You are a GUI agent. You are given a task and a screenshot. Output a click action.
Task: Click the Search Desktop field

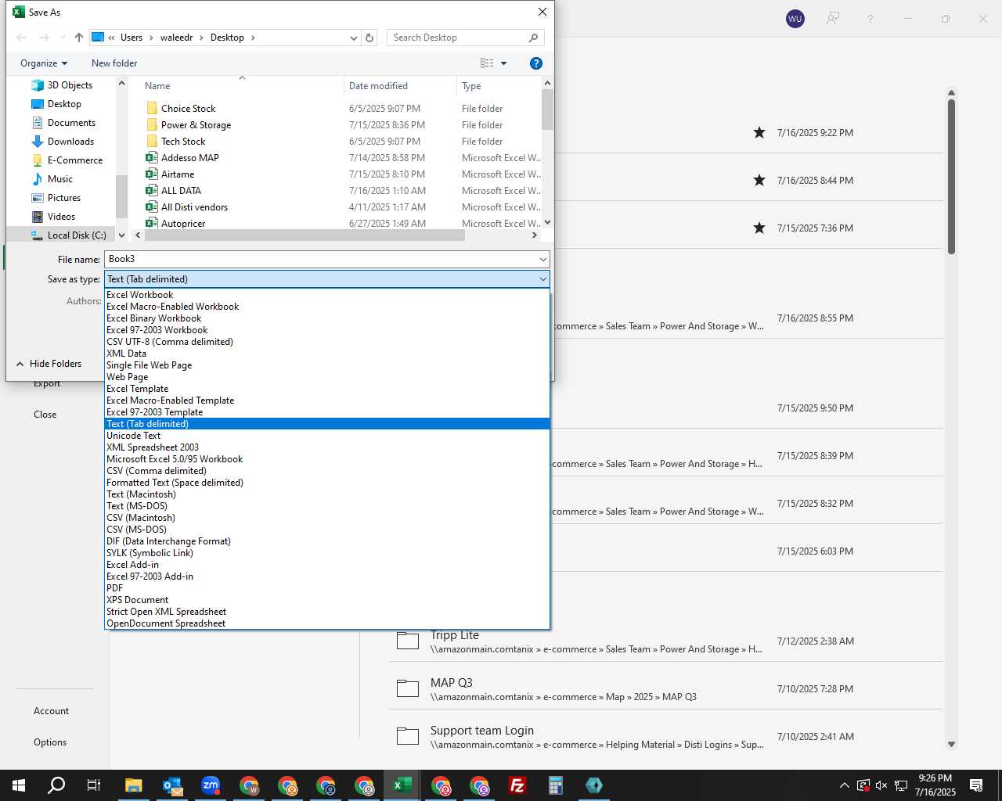(458, 38)
